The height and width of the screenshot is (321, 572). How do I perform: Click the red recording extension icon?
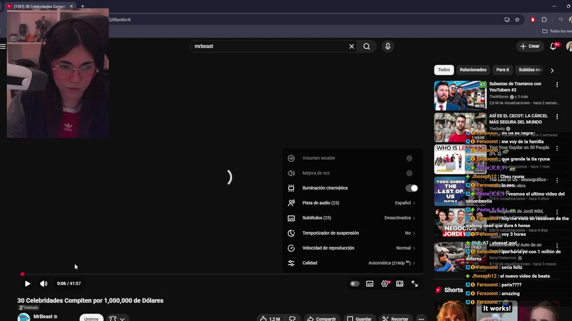[x=532, y=20]
